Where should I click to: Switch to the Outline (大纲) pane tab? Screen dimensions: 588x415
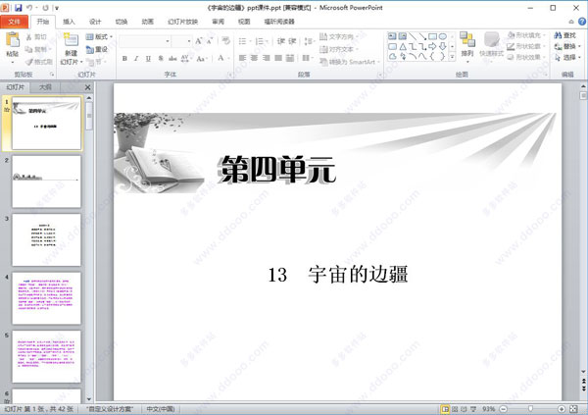(x=45, y=87)
